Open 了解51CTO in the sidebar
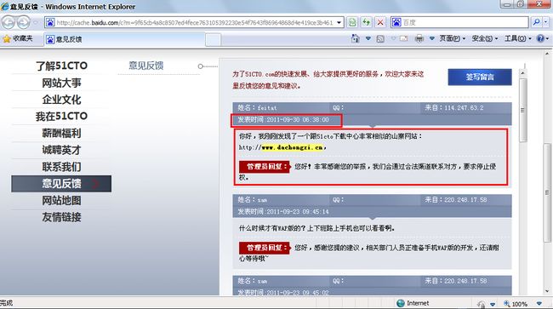 [61, 66]
